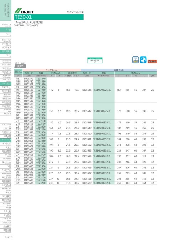Image resolution: width=171 pixels, height=242 pixels.
Task: Open the ミシガン maker tab
Action: click(x=6, y=215)
